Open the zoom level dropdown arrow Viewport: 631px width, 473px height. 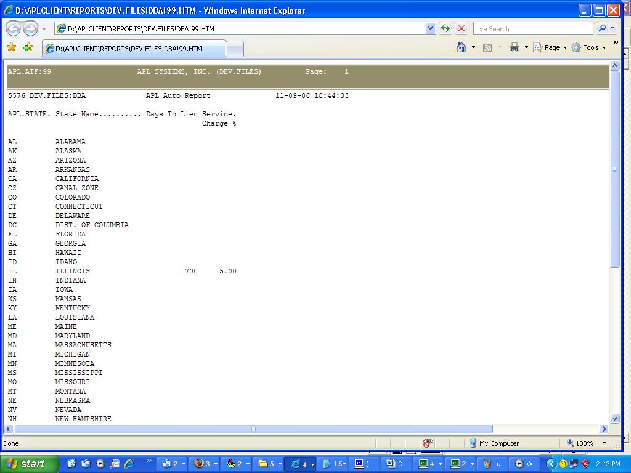(605, 443)
